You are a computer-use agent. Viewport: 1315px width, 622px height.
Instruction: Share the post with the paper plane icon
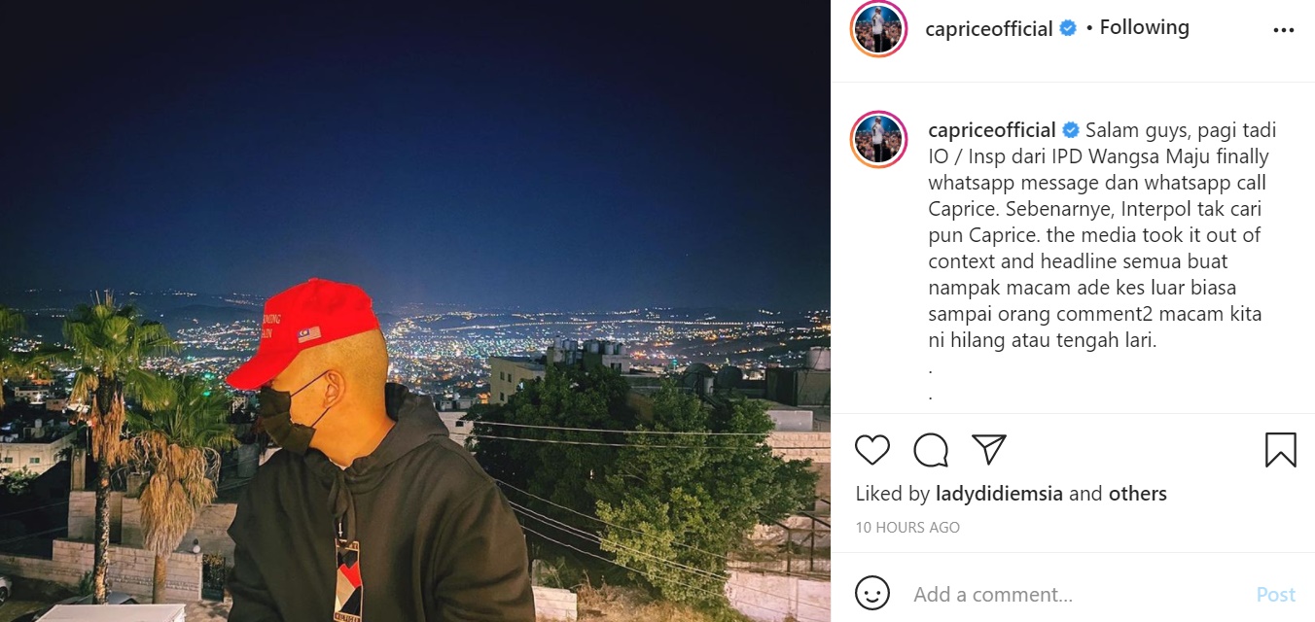pyautogui.click(x=988, y=449)
